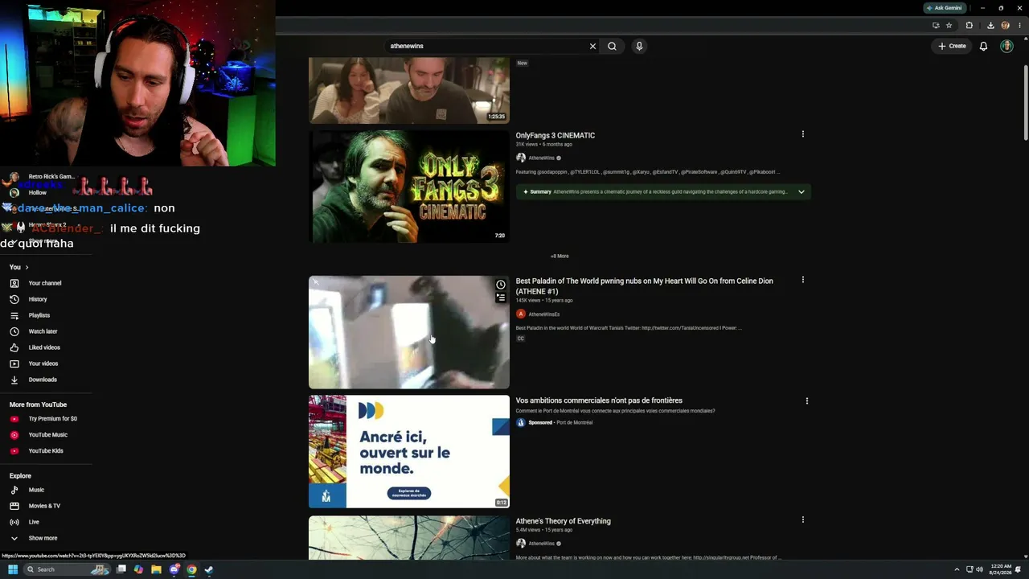The image size is (1029, 579).
Task: Open Chrome profile avatar
Action: [1005, 25]
